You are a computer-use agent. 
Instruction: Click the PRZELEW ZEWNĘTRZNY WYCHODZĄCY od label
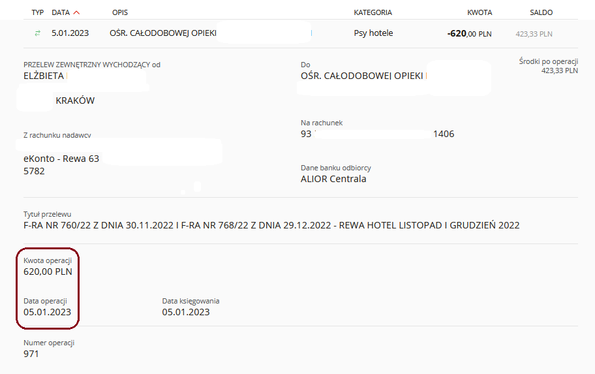tap(92, 65)
